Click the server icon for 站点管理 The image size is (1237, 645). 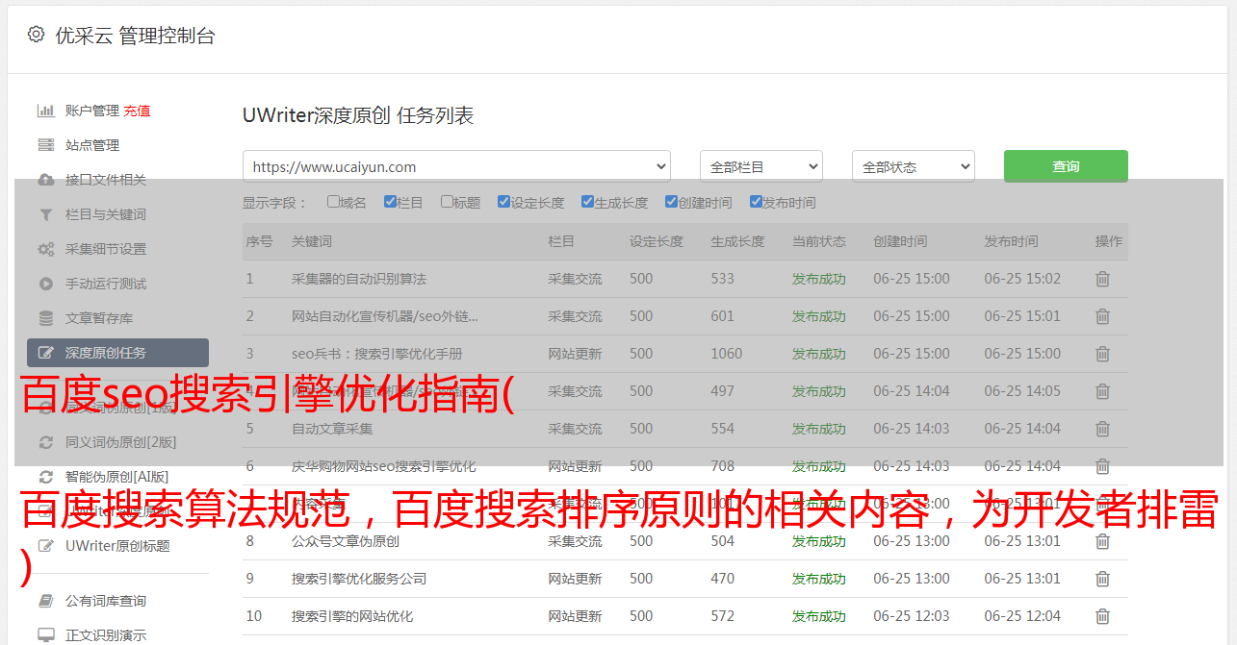click(x=45, y=145)
